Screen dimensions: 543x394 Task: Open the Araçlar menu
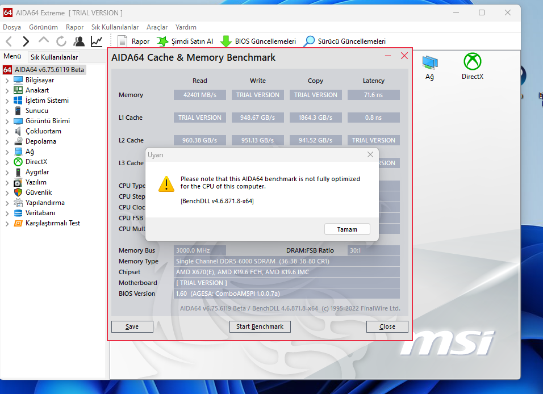click(157, 27)
